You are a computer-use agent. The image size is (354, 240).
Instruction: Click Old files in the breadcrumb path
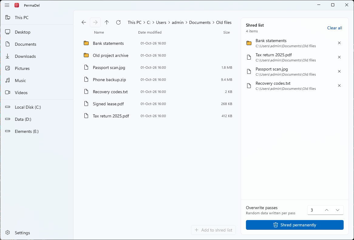tap(224, 22)
